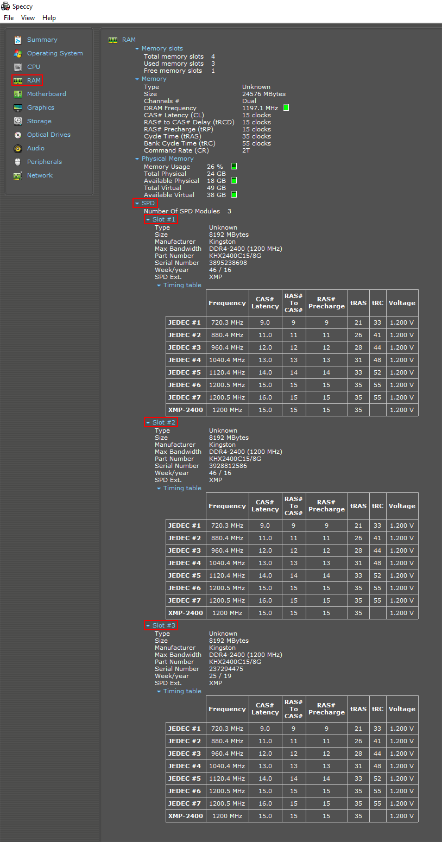The width and height of the screenshot is (442, 842).
Task: Click green indicator beside Available Virtual
Action: (x=234, y=194)
